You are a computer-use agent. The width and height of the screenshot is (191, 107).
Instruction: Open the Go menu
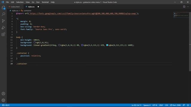33,2
